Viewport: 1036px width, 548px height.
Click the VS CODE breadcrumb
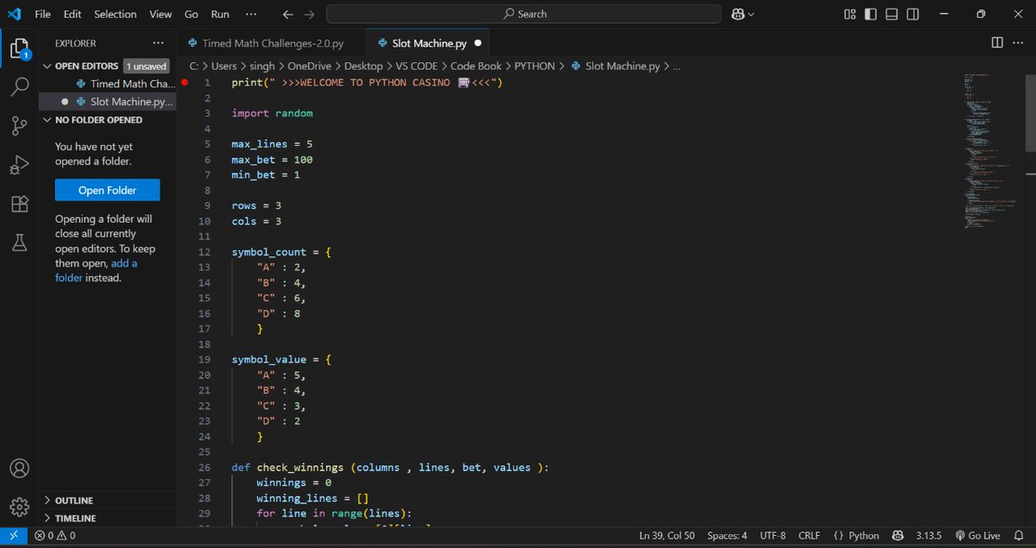coord(416,66)
